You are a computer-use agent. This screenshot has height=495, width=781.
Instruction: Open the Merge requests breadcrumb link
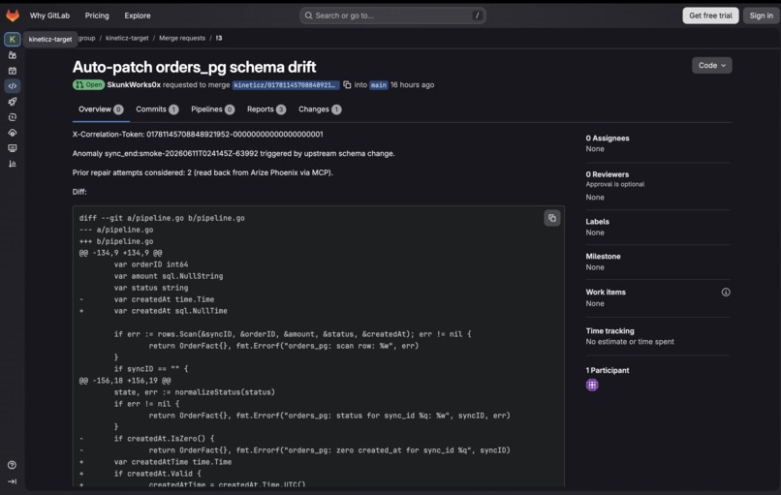(x=182, y=38)
